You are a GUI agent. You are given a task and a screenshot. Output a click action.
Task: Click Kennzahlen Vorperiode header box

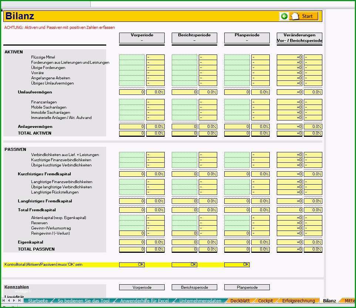point(142,287)
